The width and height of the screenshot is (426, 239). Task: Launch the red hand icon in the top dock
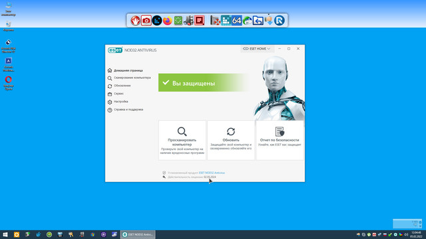click(x=135, y=21)
